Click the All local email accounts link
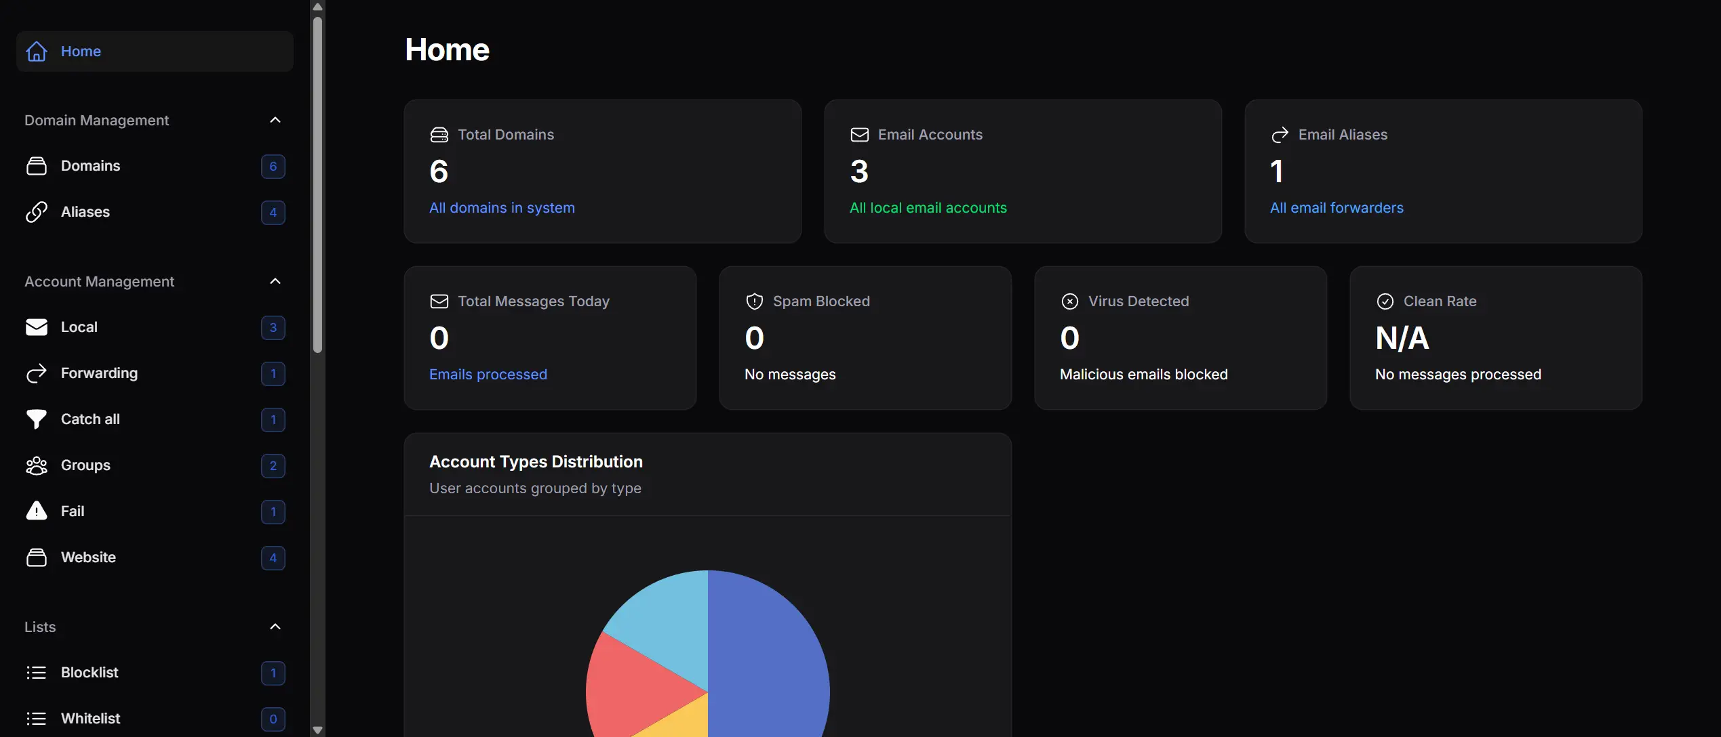1721x737 pixels. tap(928, 208)
